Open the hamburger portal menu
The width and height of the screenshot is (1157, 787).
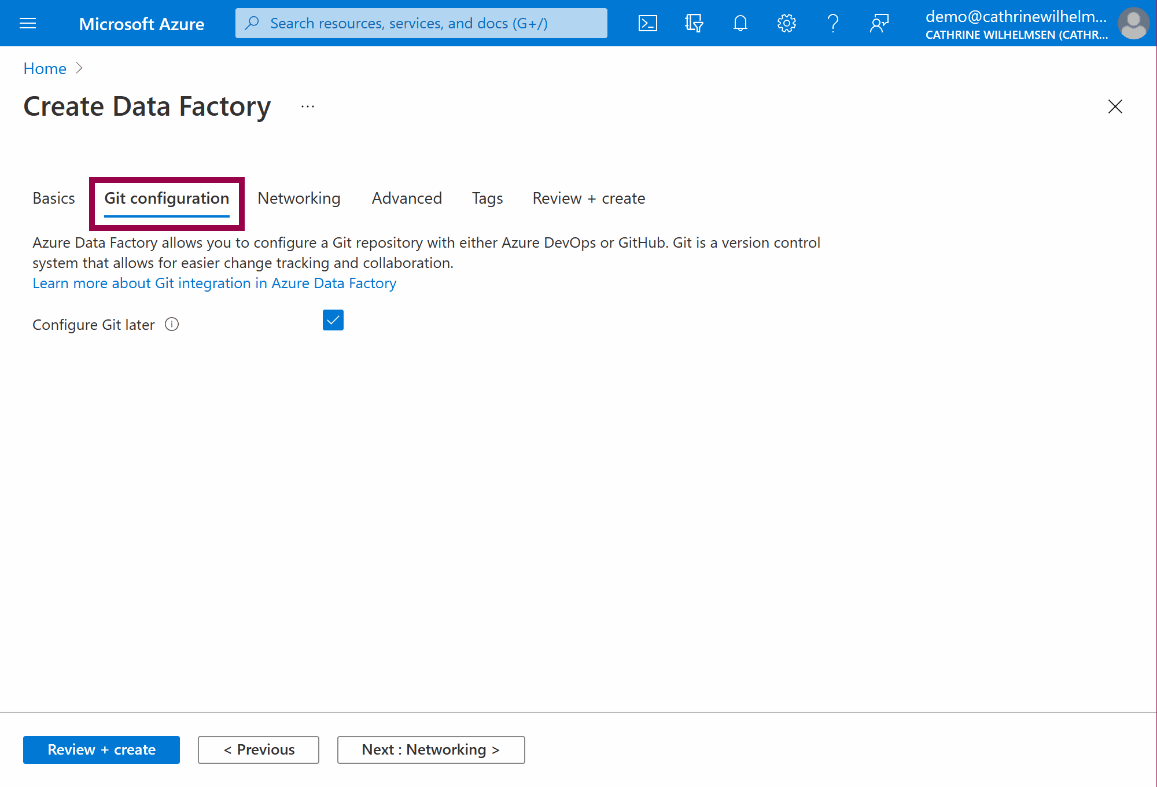28,23
